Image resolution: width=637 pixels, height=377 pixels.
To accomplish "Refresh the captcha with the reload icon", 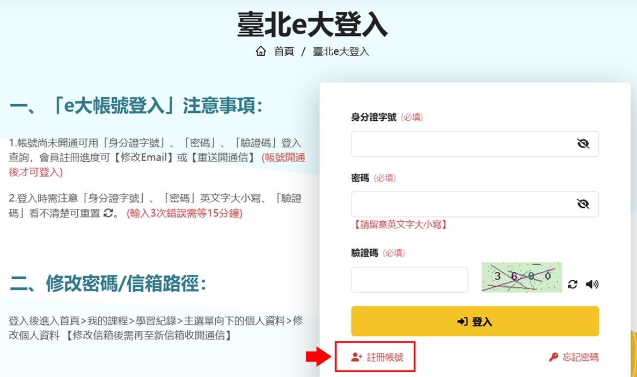I will 573,284.
